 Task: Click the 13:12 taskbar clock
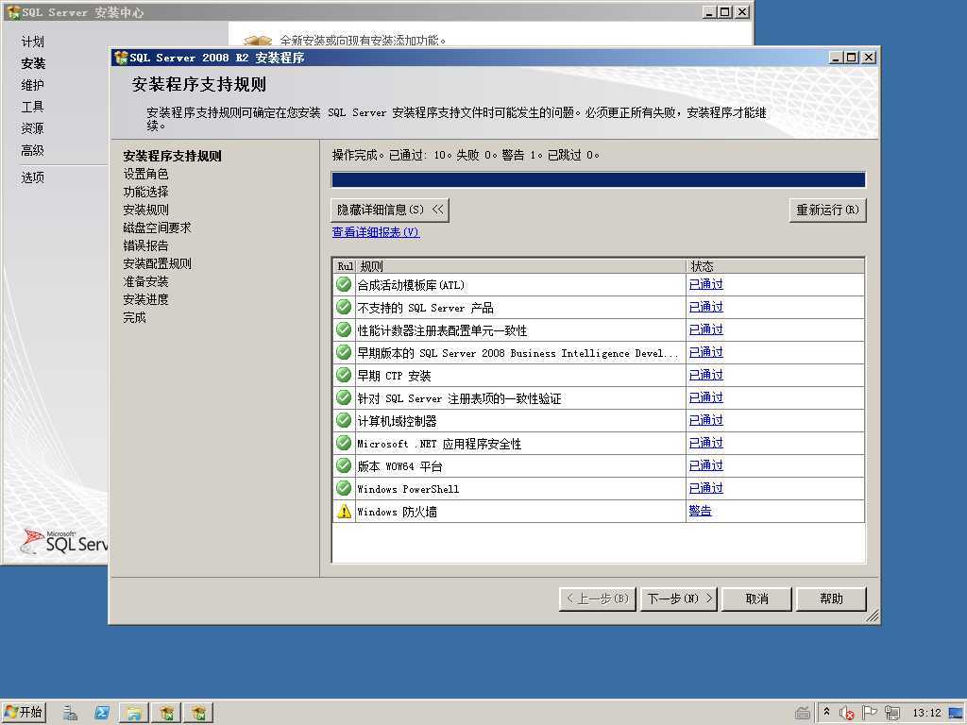click(x=927, y=713)
